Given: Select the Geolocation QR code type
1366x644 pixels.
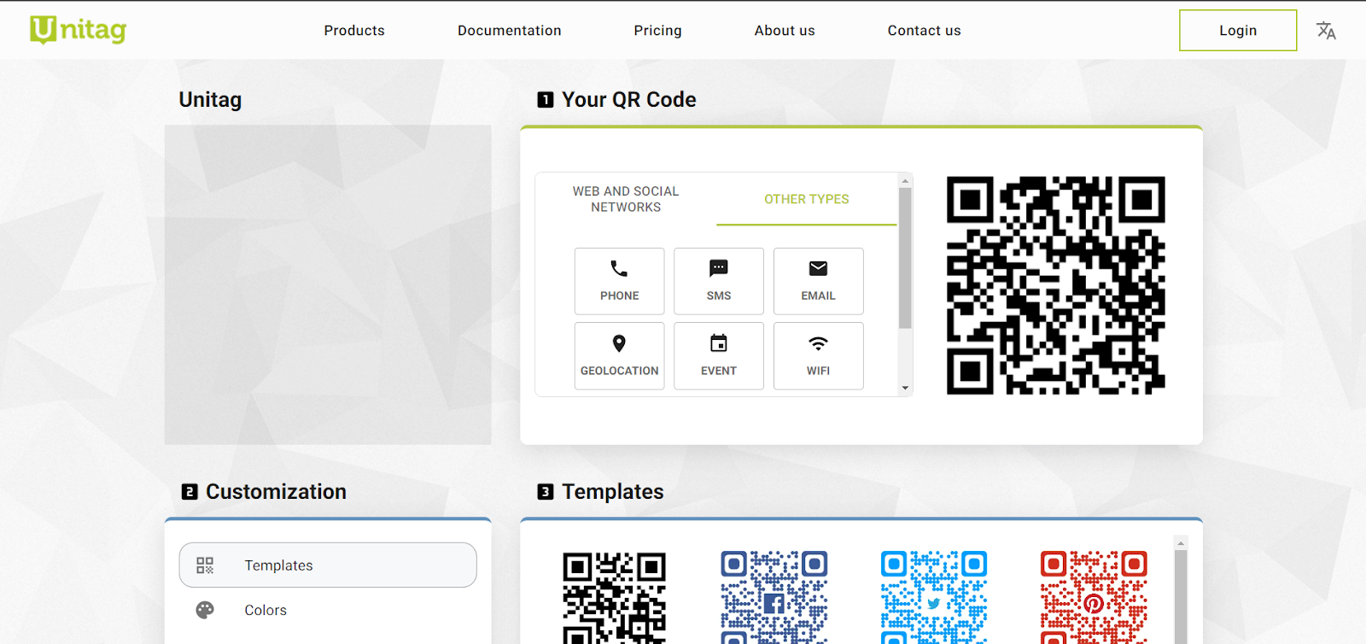Looking at the screenshot, I should (x=619, y=356).
